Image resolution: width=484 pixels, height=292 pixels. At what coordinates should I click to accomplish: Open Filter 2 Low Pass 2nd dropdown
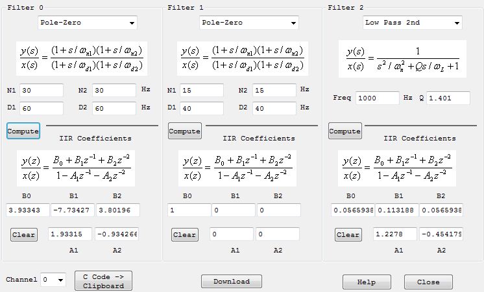[x=413, y=23]
